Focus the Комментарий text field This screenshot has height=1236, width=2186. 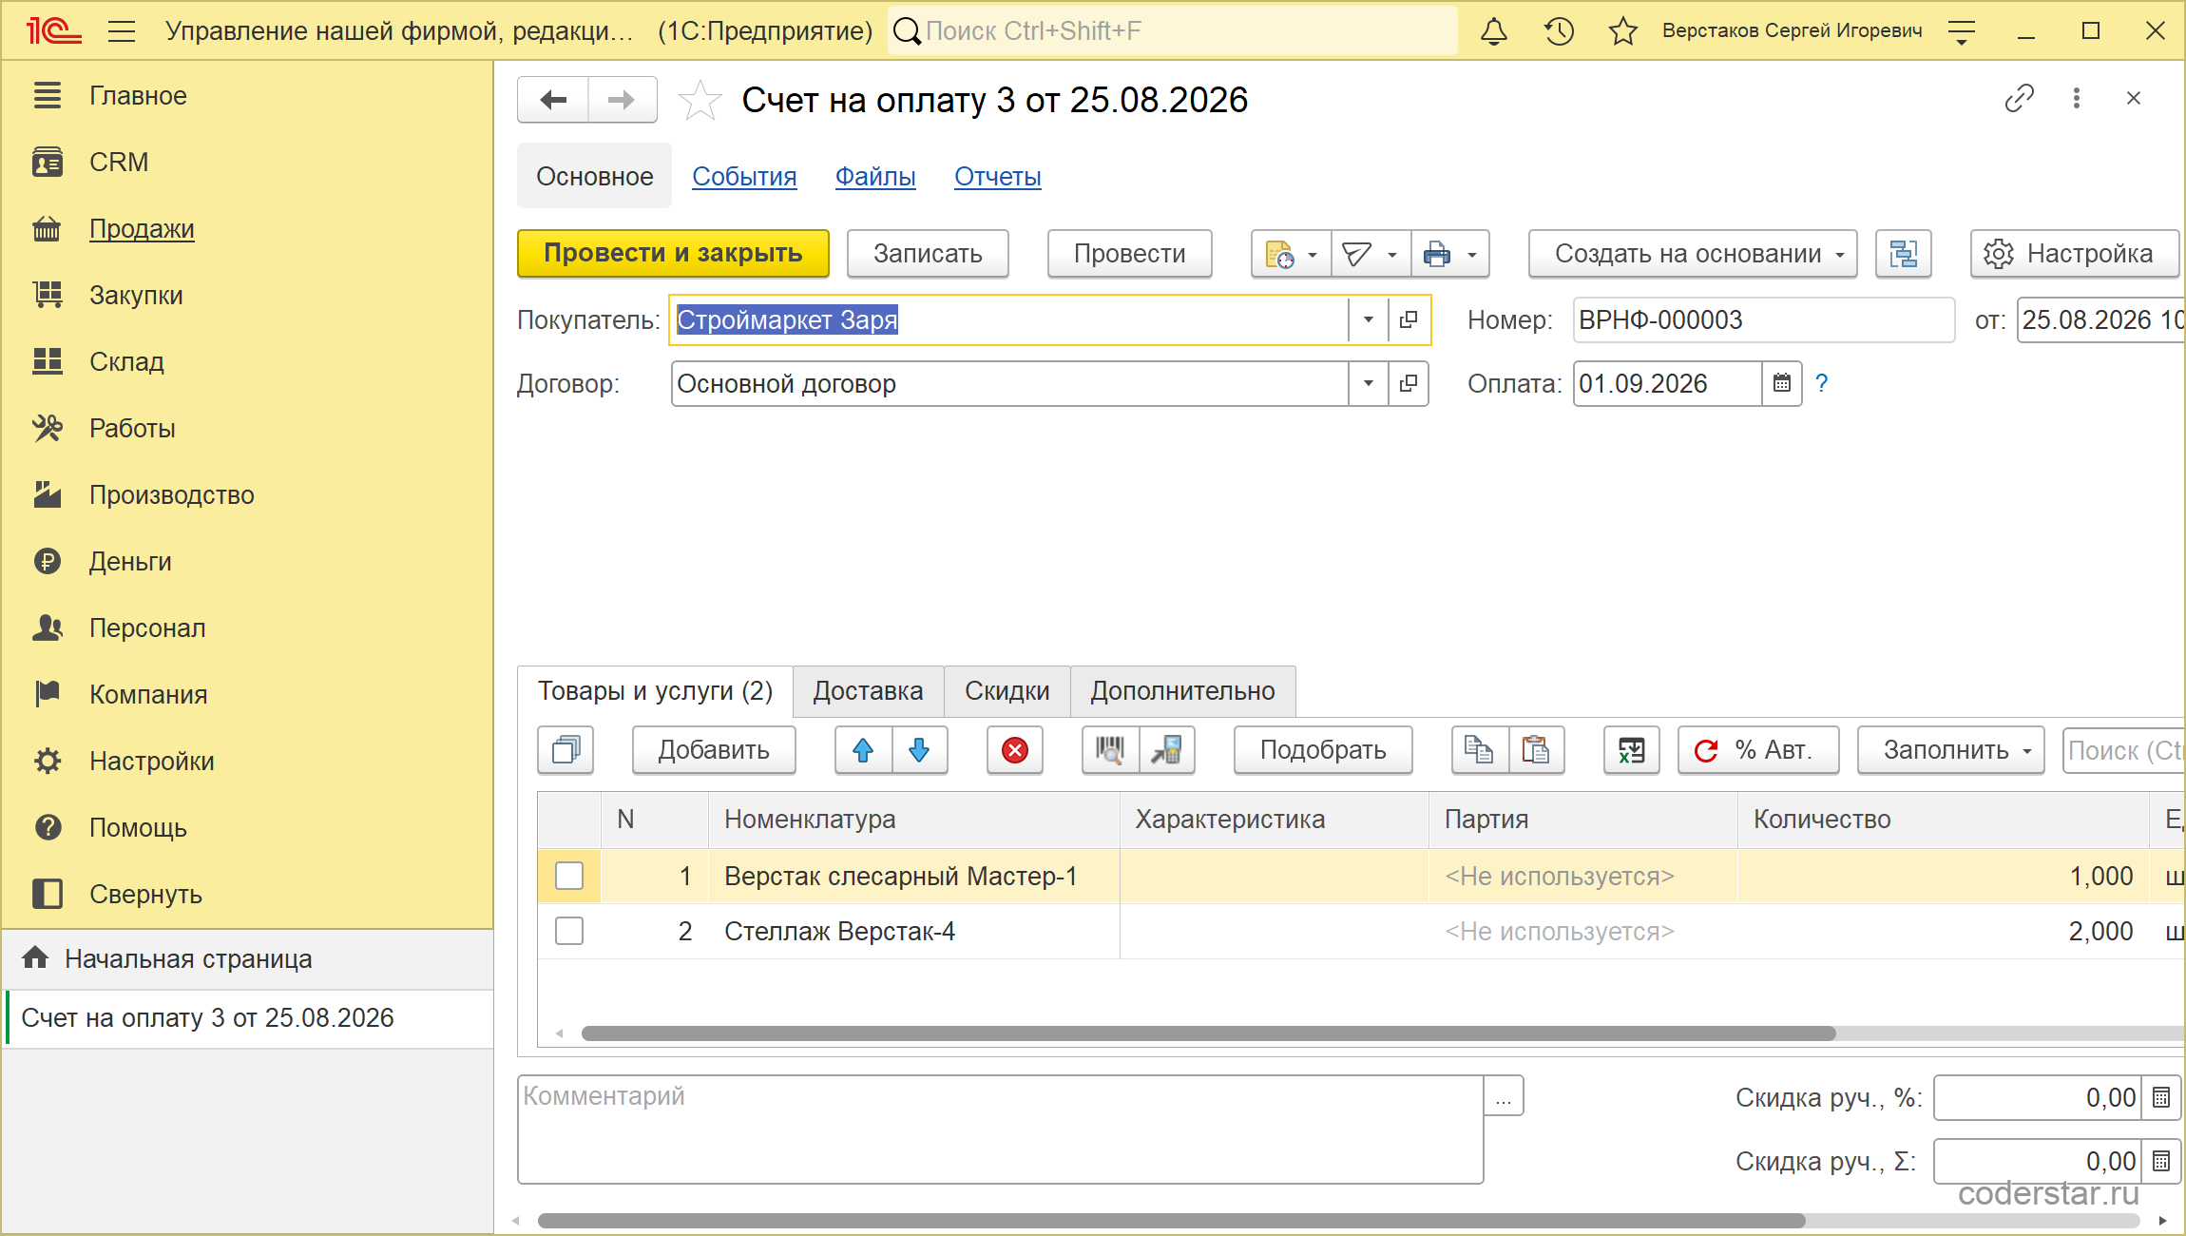1001,1130
